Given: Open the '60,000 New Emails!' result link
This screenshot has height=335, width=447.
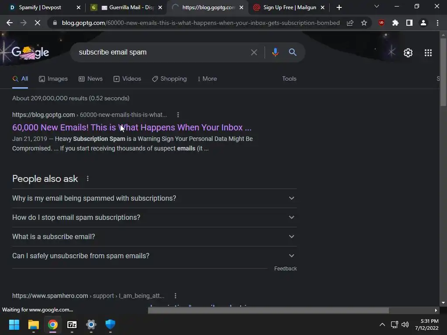Looking at the screenshot, I should pyautogui.click(x=132, y=127).
